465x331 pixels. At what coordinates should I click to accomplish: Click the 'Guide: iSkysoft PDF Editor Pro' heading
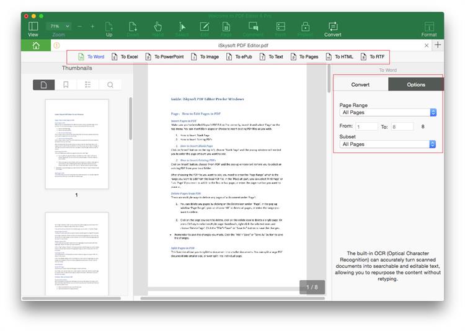point(207,99)
